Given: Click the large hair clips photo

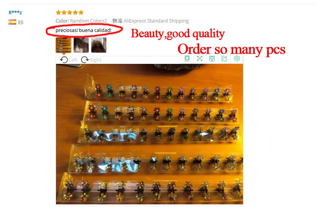Looking at the screenshot, I should (x=150, y=134).
